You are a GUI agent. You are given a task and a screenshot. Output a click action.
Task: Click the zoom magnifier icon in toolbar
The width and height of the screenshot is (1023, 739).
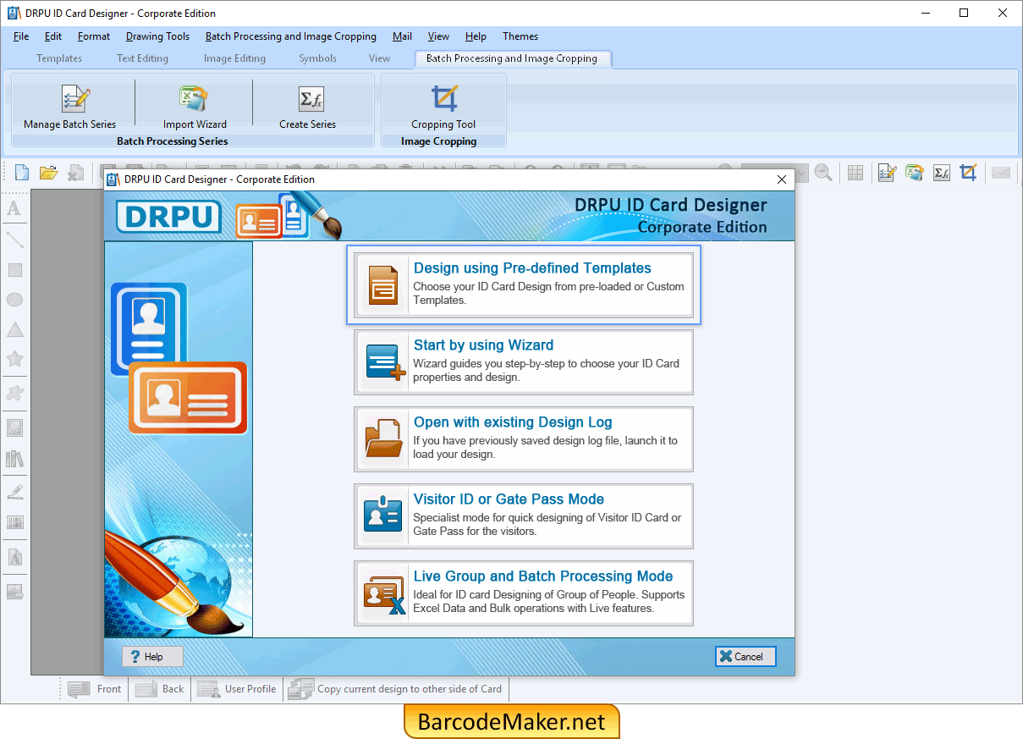click(x=823, y=173)
